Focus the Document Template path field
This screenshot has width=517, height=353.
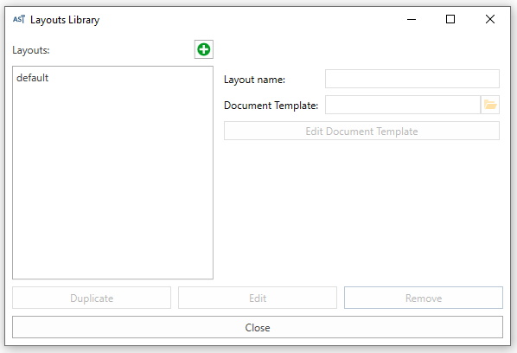[x=403, y=105]
